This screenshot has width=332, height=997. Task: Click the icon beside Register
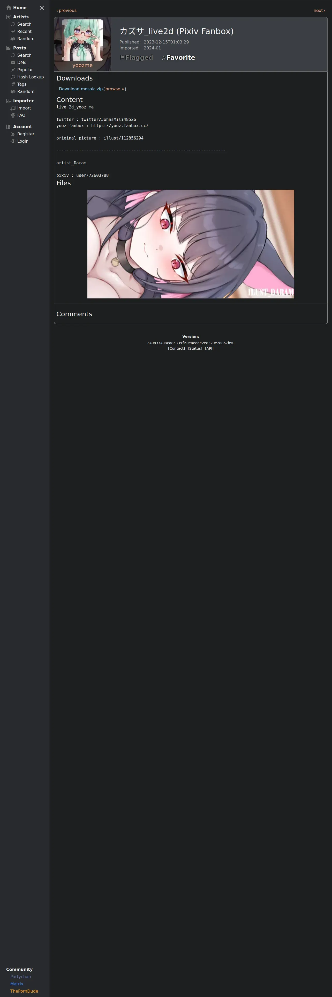coord(13,134)
